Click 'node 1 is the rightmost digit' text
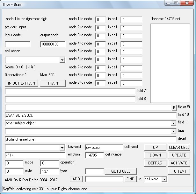Viewport: 196px width, 194px height. coord(26,19)
